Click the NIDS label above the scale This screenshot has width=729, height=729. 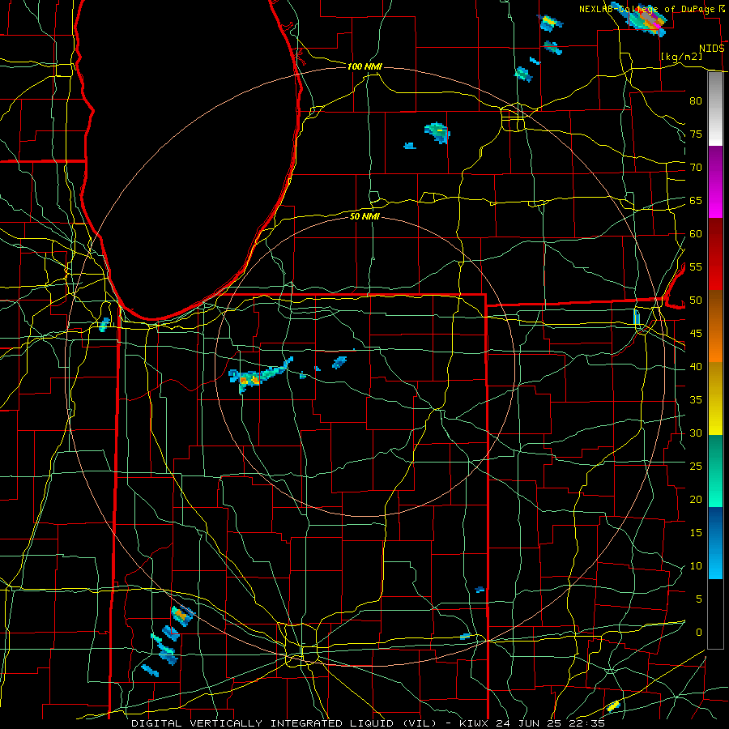[712, 49]
